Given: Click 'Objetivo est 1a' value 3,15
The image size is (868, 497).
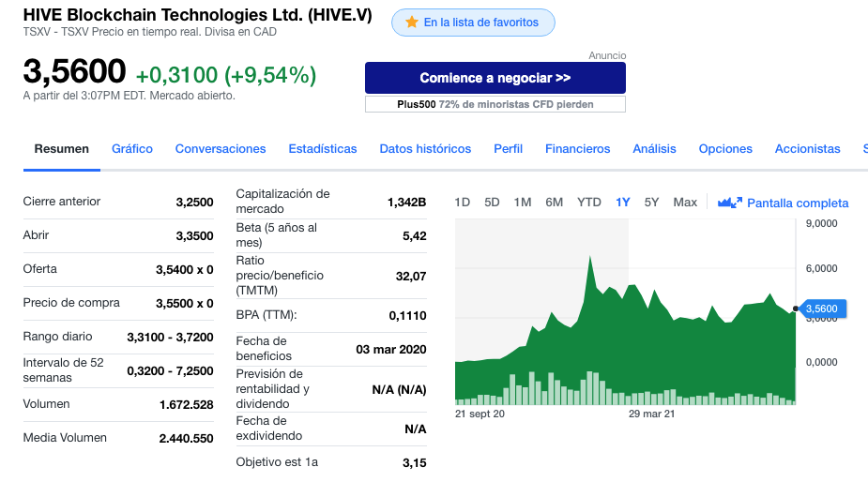Looking at the screenshot, I should (415, 462).
